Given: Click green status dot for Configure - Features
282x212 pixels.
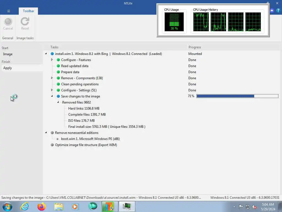Looking at the screenshot, I should click(58, 60).
